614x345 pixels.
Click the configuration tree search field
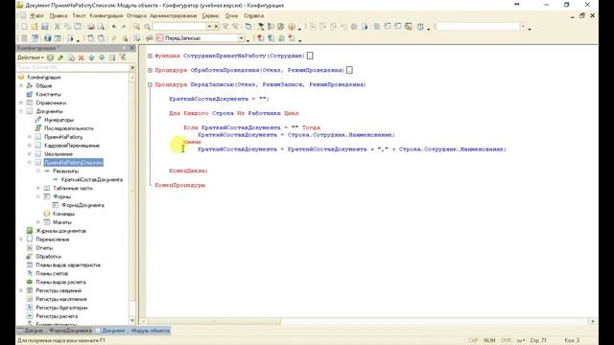coord(73,68)
